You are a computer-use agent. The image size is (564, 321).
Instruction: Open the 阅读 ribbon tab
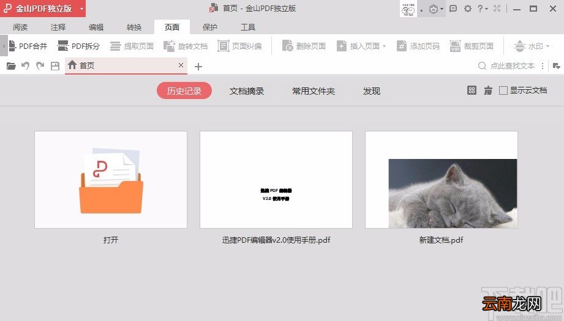pos(20,27)
